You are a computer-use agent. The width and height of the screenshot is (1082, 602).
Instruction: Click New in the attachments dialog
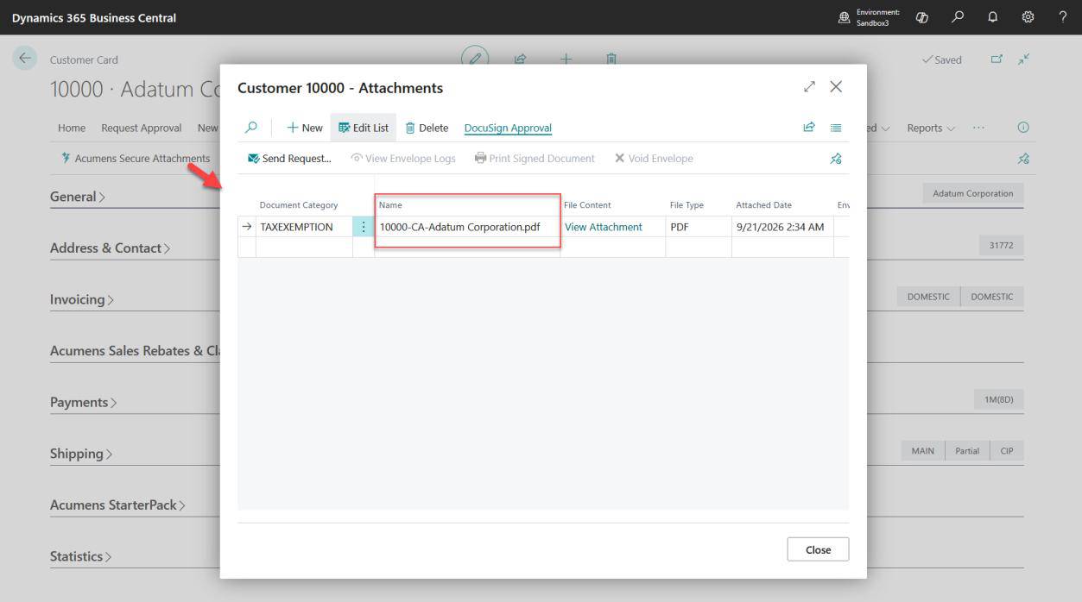click(x=305, y=128)
